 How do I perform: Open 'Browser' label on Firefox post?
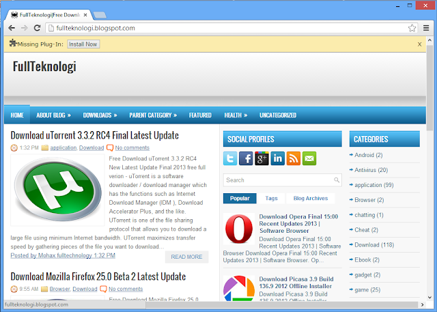tap(59, 289)
